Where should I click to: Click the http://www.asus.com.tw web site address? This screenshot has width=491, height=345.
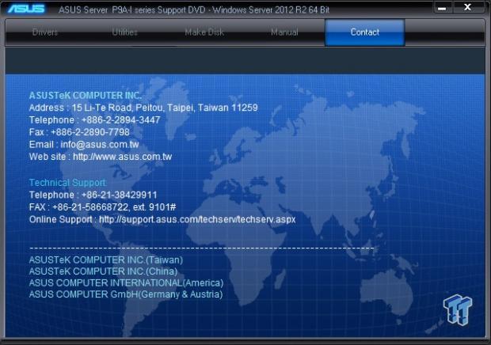(123, 157)
